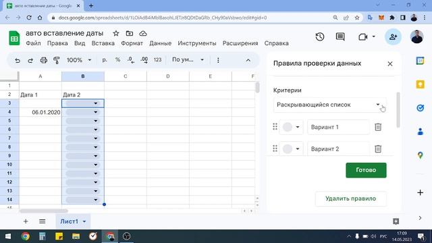Open Google Calendar in side panel
The height and width of the screenshot is (243, 432).
(x=420, y=61)
